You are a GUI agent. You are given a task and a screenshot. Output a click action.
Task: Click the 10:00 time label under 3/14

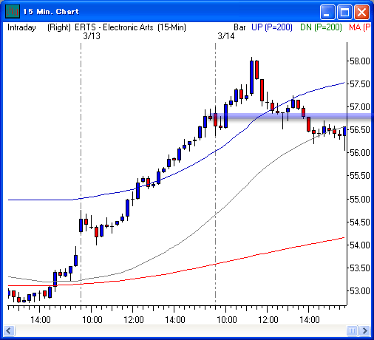(x=227, y=320)
